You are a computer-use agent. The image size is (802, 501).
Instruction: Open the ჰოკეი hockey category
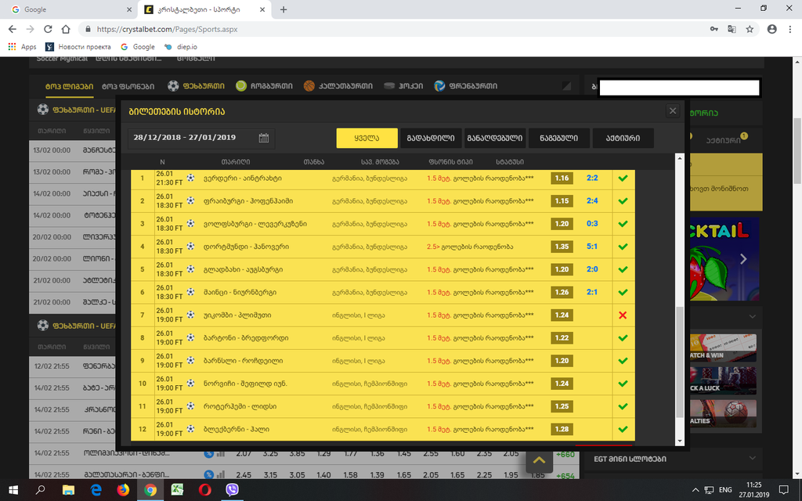tap(403, 86)
